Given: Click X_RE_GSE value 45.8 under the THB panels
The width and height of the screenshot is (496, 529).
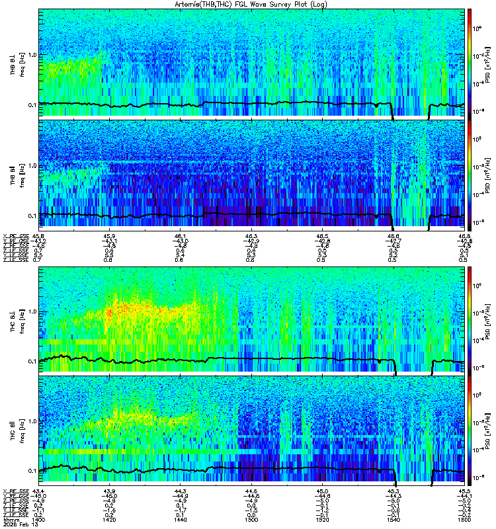Looking at the screenshot, I should (38, 236).
